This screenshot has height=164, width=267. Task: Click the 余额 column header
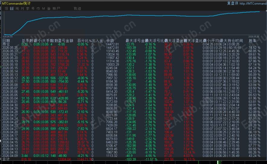[x=110, y=41]
